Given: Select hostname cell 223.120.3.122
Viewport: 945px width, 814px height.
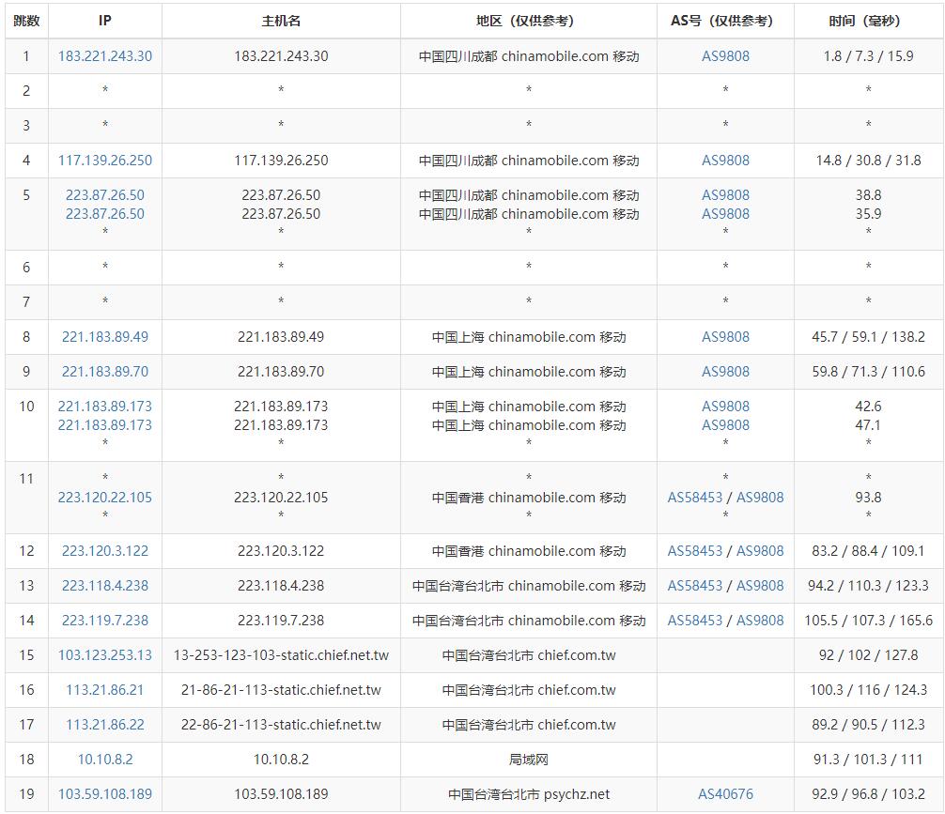Looking at the screenshot, I should (x=281, y=551).
